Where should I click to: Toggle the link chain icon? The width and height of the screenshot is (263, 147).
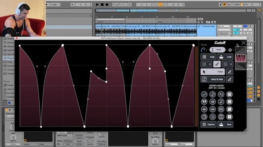click(x=217, y=64)
